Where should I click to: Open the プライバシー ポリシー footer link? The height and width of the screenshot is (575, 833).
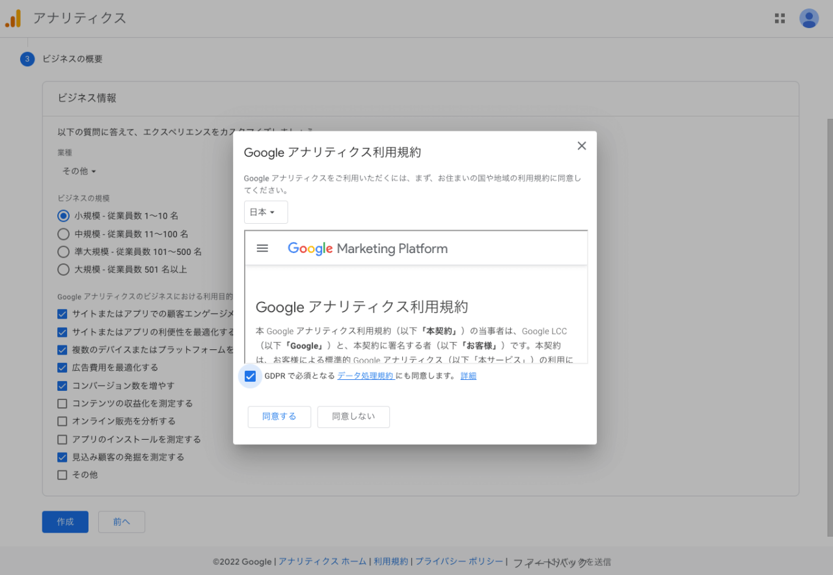tap(459, 561)
